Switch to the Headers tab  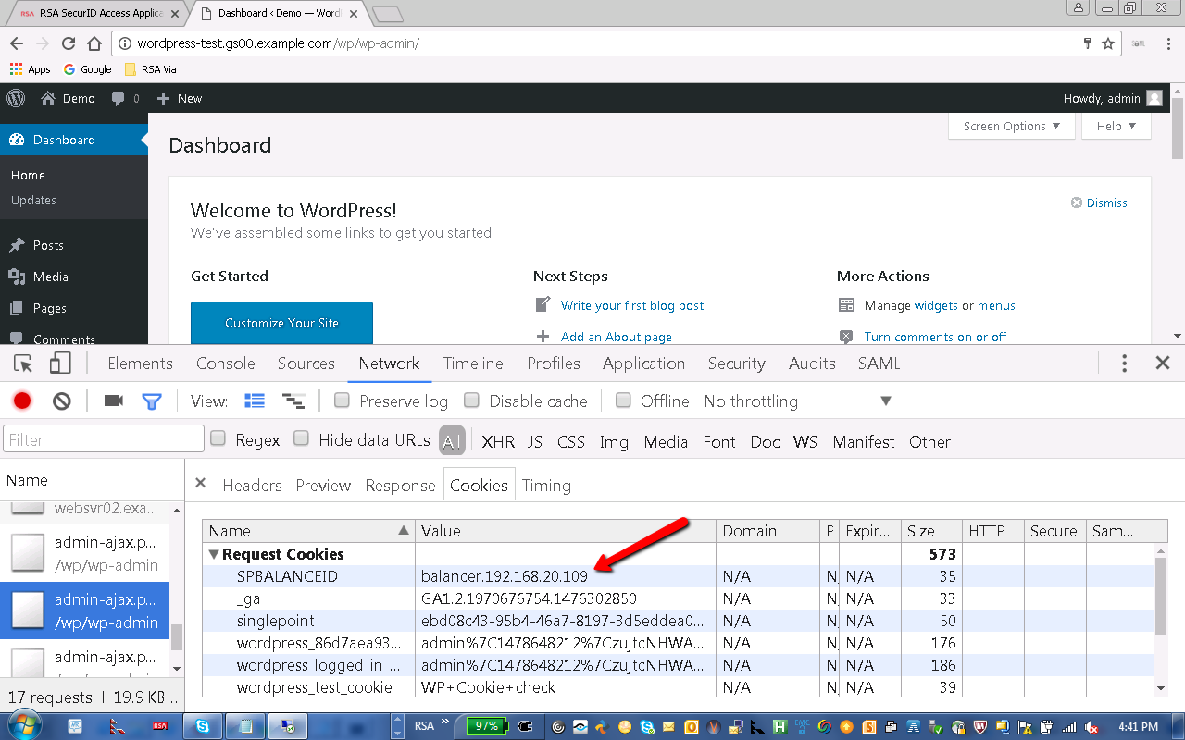(252, 485)
